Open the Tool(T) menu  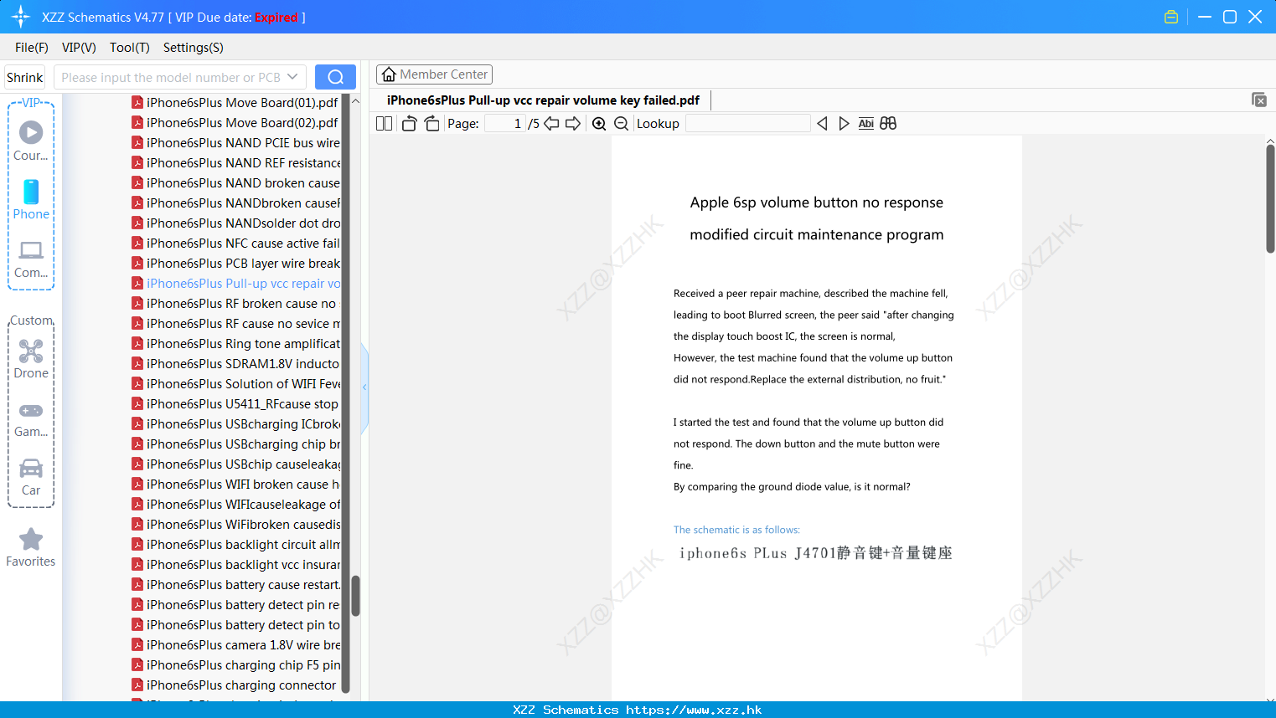click(x=130, y=48)
